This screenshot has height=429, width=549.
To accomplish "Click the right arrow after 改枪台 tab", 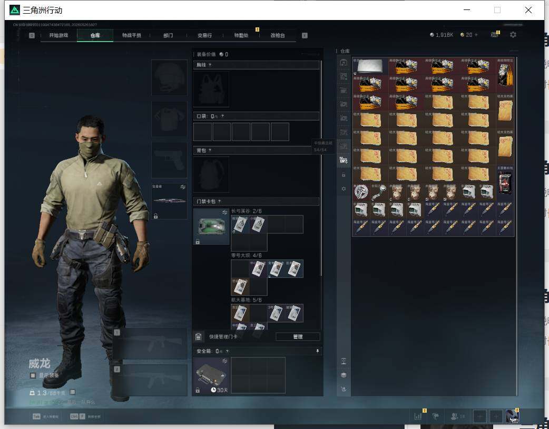I will pyautogui.click(x=305, y=35).
